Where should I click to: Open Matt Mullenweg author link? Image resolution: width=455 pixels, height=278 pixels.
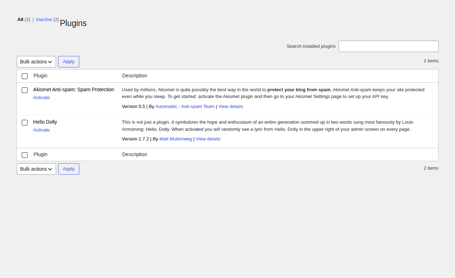tap(176, 139)
